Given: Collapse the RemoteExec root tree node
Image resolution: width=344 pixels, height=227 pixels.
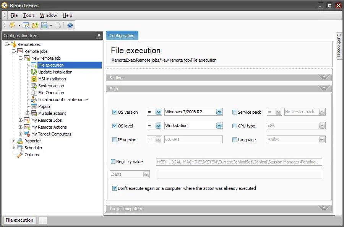Looking at the screenshot, I should click(x=7, y=44).
